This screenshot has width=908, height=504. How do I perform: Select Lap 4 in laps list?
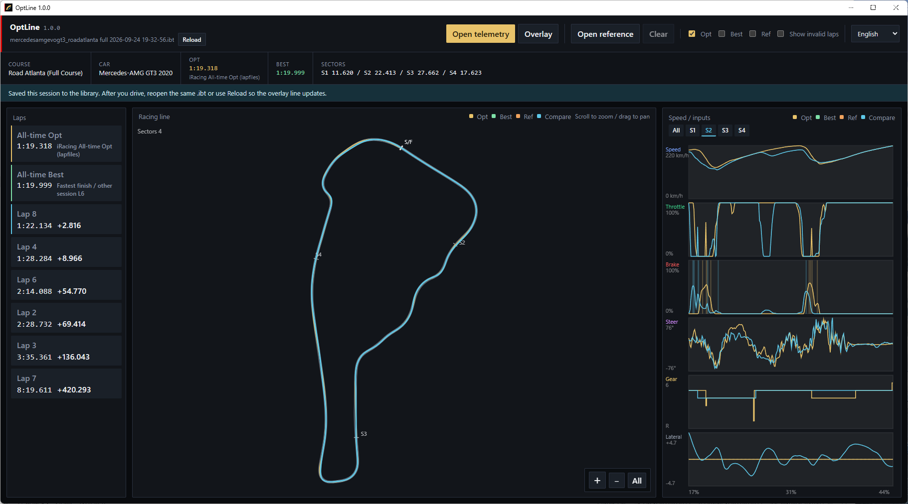pyautogui.click(x=66, y=252)
